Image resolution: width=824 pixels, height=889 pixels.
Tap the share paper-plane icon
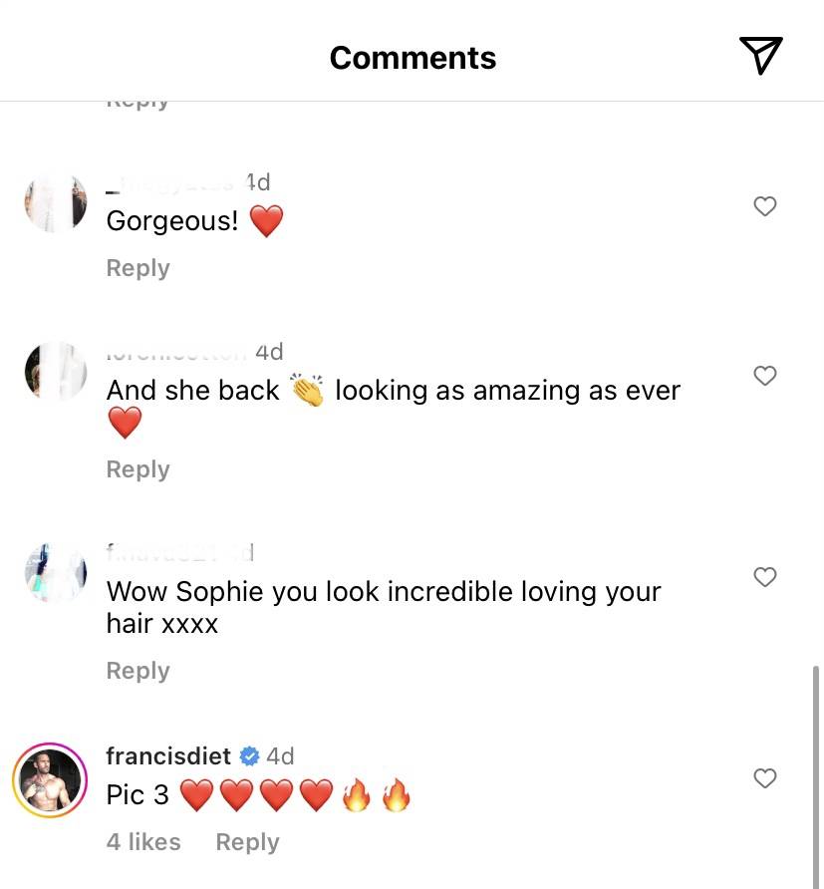coord(760,55)
